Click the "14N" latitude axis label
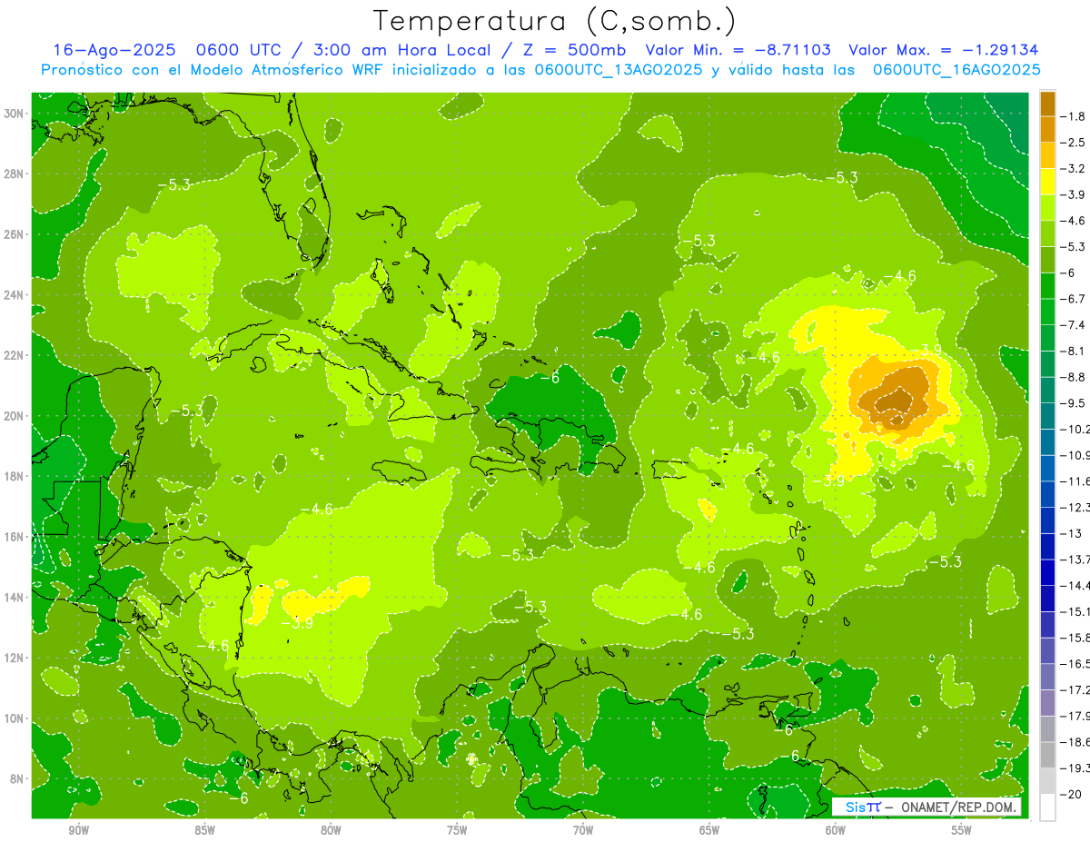Screen dimensions: 1090x842 (14, 598)
